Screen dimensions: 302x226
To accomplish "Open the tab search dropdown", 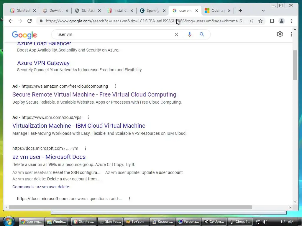I will (263, 11).
